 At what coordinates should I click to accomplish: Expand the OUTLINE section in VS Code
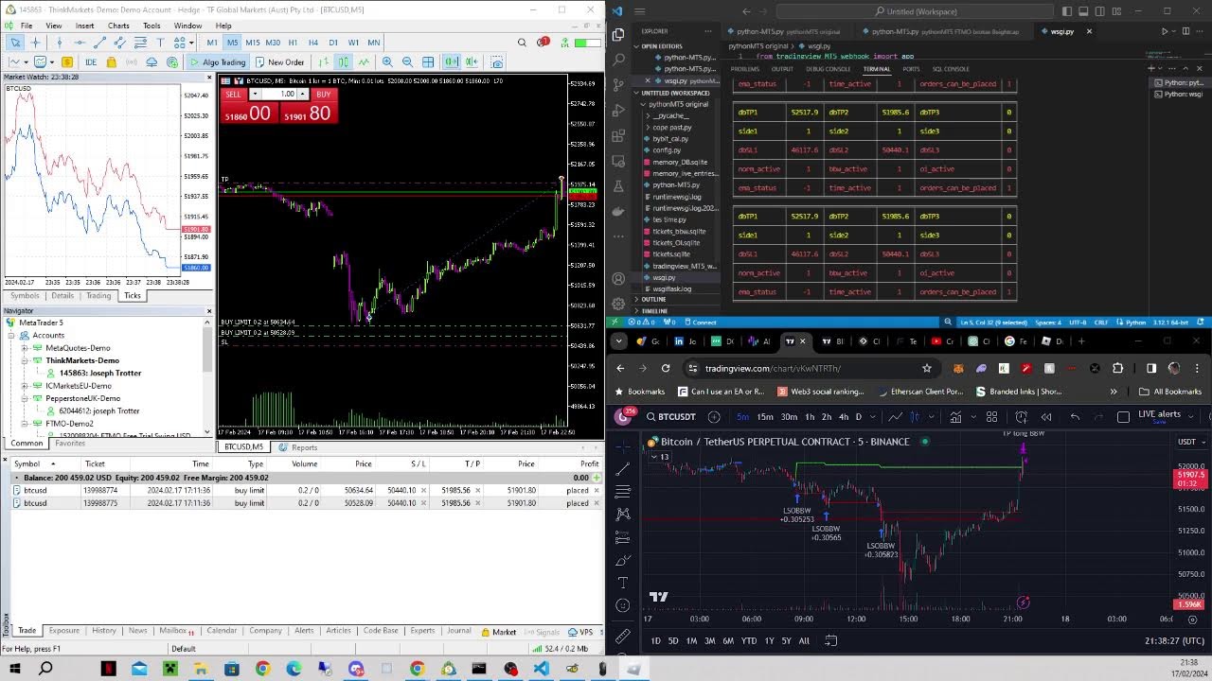pos(637,300)
